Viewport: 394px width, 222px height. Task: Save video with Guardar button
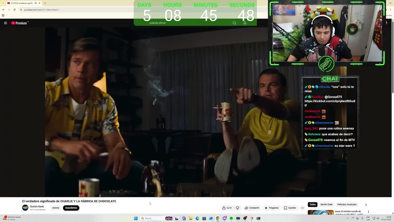pos(290,208)
